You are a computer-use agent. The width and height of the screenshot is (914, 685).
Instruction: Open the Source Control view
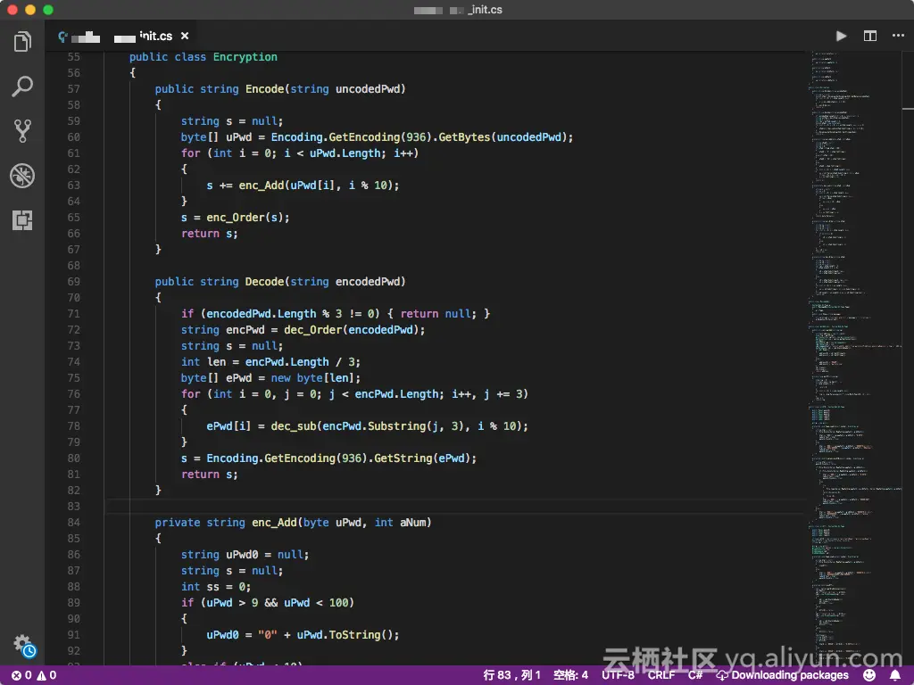coord(22,131)
